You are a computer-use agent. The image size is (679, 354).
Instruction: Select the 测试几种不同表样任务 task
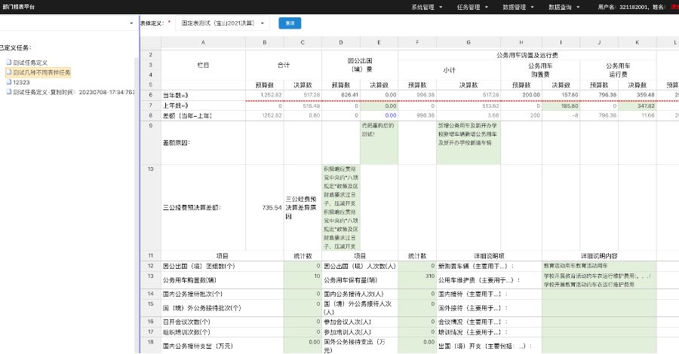[x=41, y=72]
